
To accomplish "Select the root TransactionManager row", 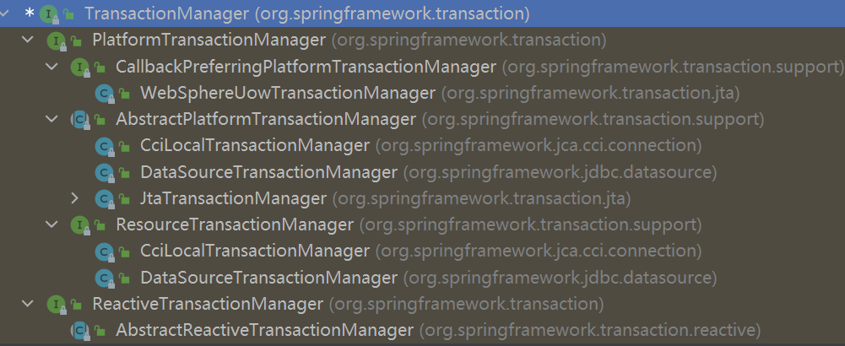I will [x=422, y=14].
